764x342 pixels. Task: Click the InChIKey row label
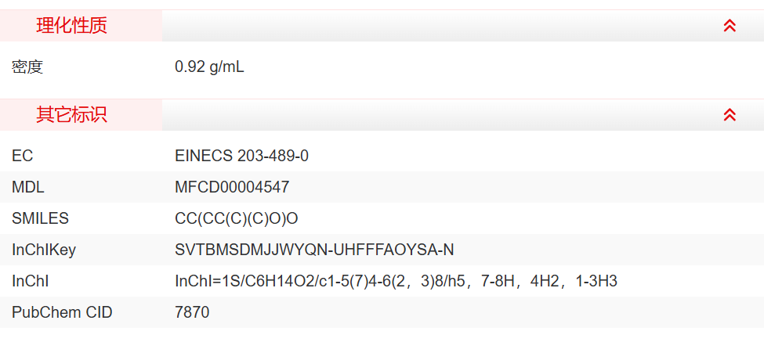[44, 250]
